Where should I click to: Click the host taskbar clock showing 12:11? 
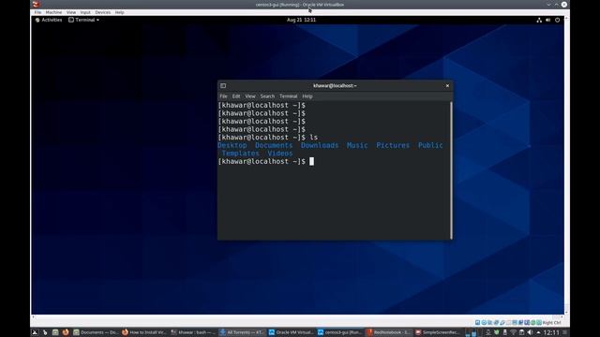[x=551, y=332]
